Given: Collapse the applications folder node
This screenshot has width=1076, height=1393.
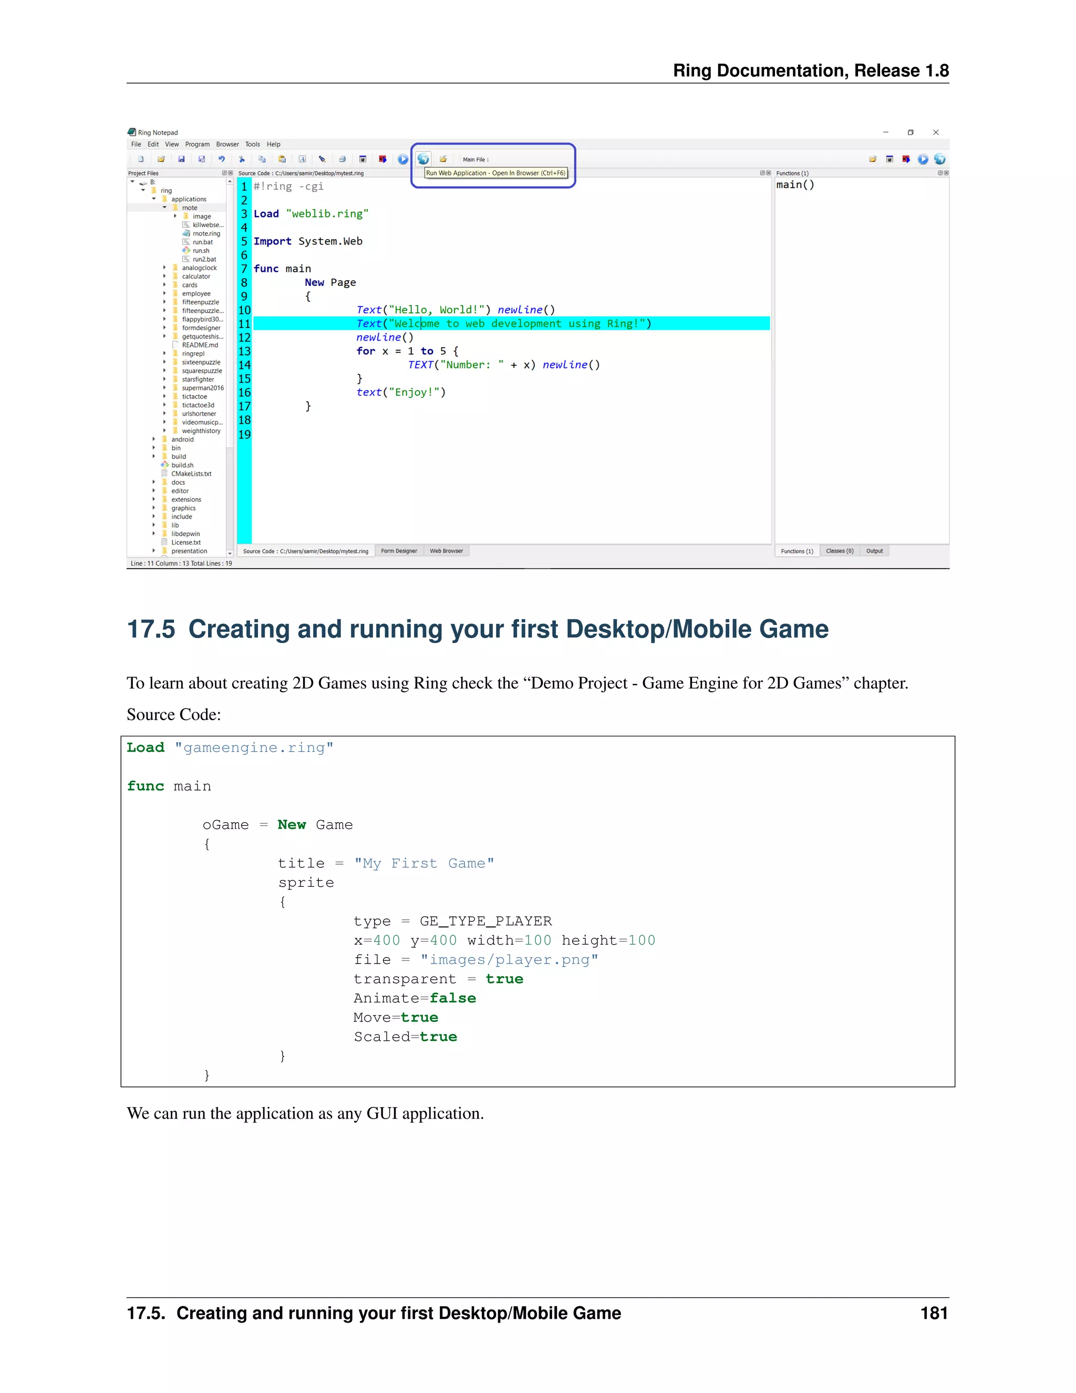Looking at the screenshot, I should coord(153,199).
